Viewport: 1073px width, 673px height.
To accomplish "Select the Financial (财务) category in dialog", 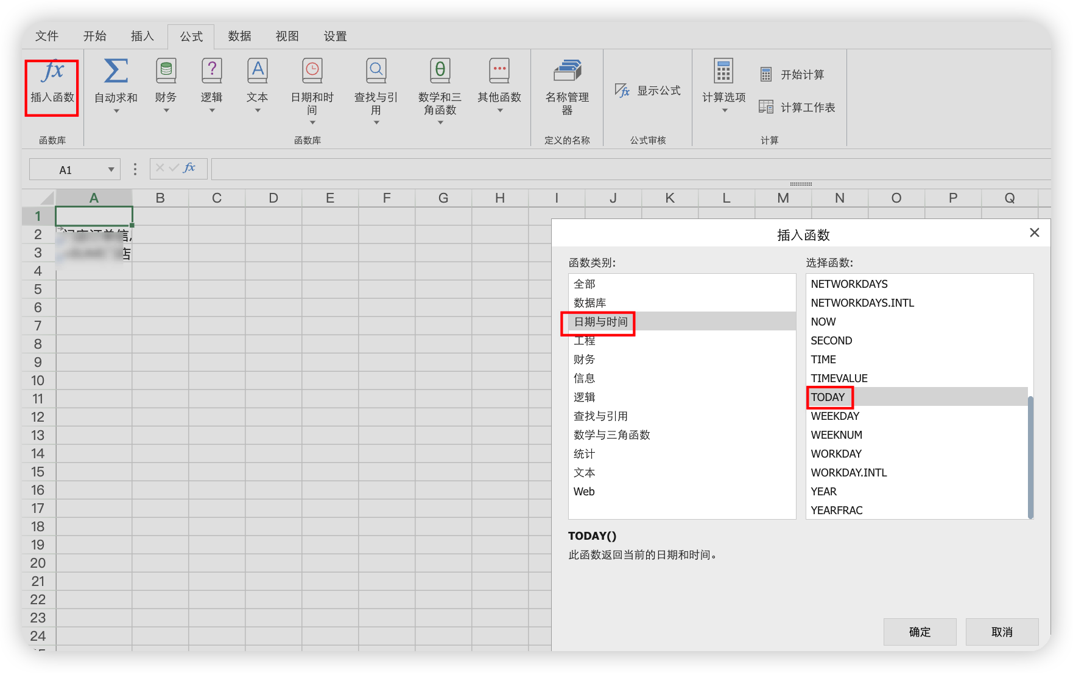I will tap(682, 359).
